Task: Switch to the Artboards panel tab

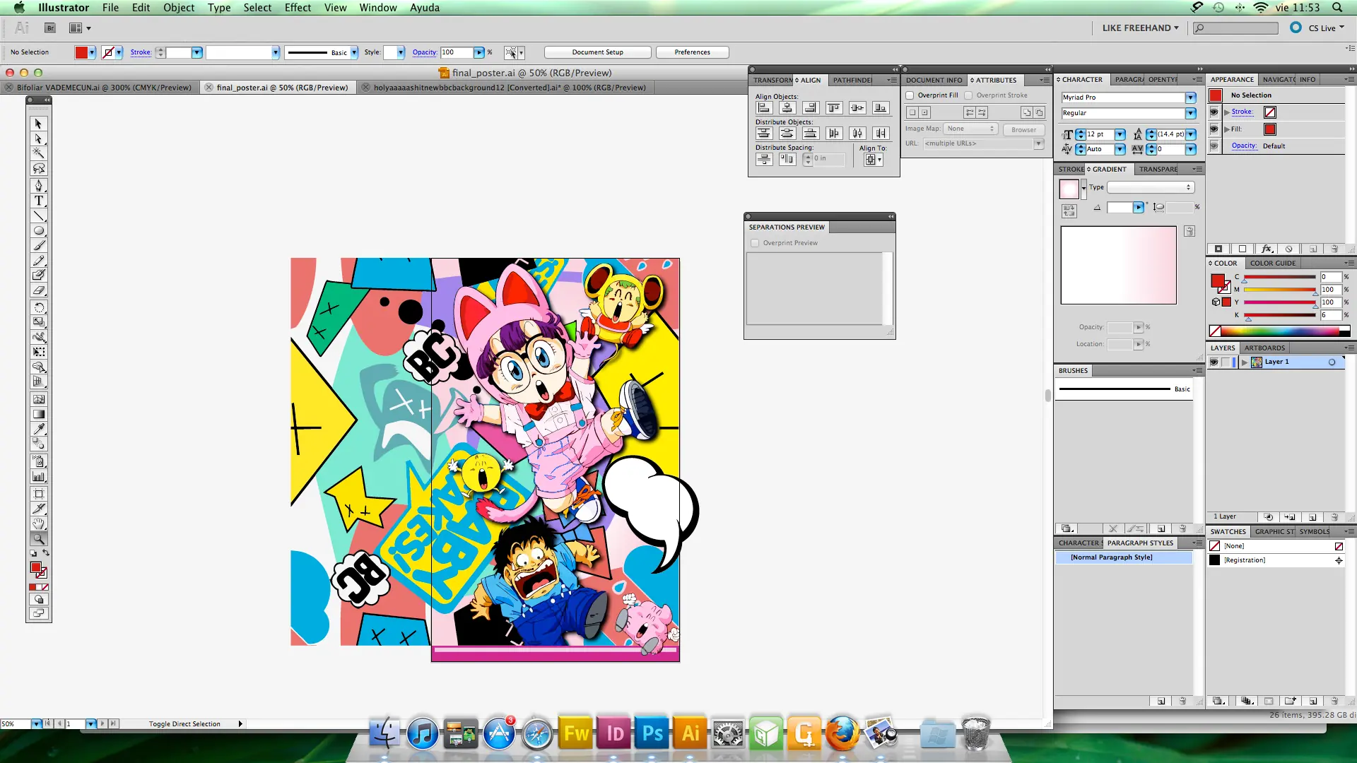Action: pyautogui.click(x=1264, y=348)
